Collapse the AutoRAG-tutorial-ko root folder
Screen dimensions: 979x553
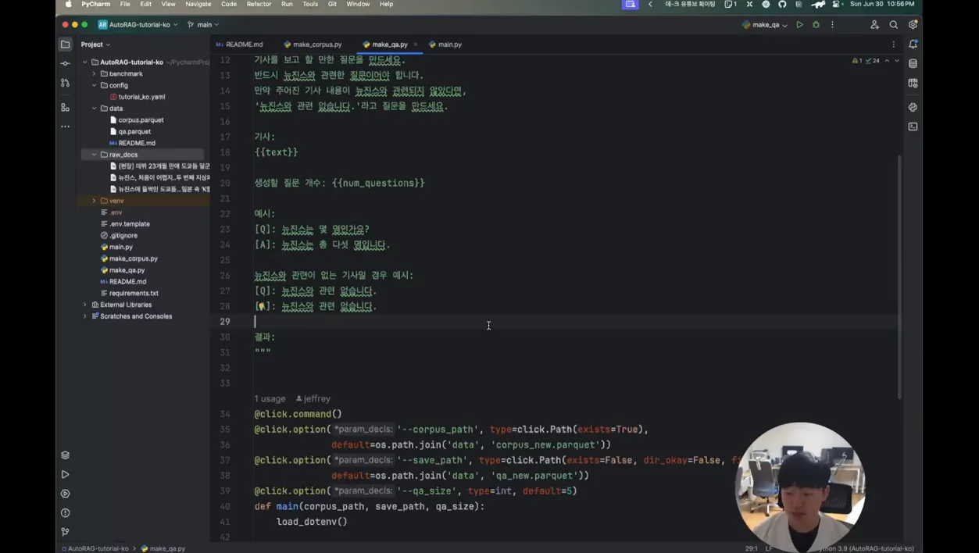point(85,62)
